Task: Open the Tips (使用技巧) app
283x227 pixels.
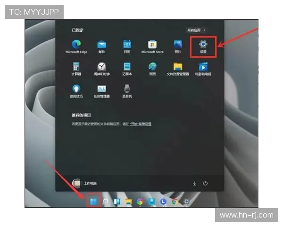Action: click(76, 91)
